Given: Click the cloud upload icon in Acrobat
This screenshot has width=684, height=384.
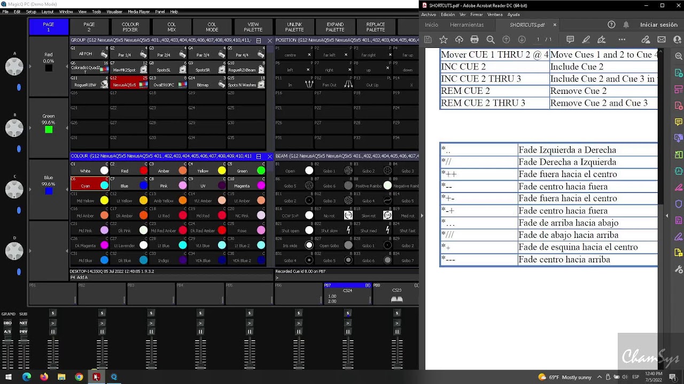Looking at the screenshot, I should click(x=459, y=39).
